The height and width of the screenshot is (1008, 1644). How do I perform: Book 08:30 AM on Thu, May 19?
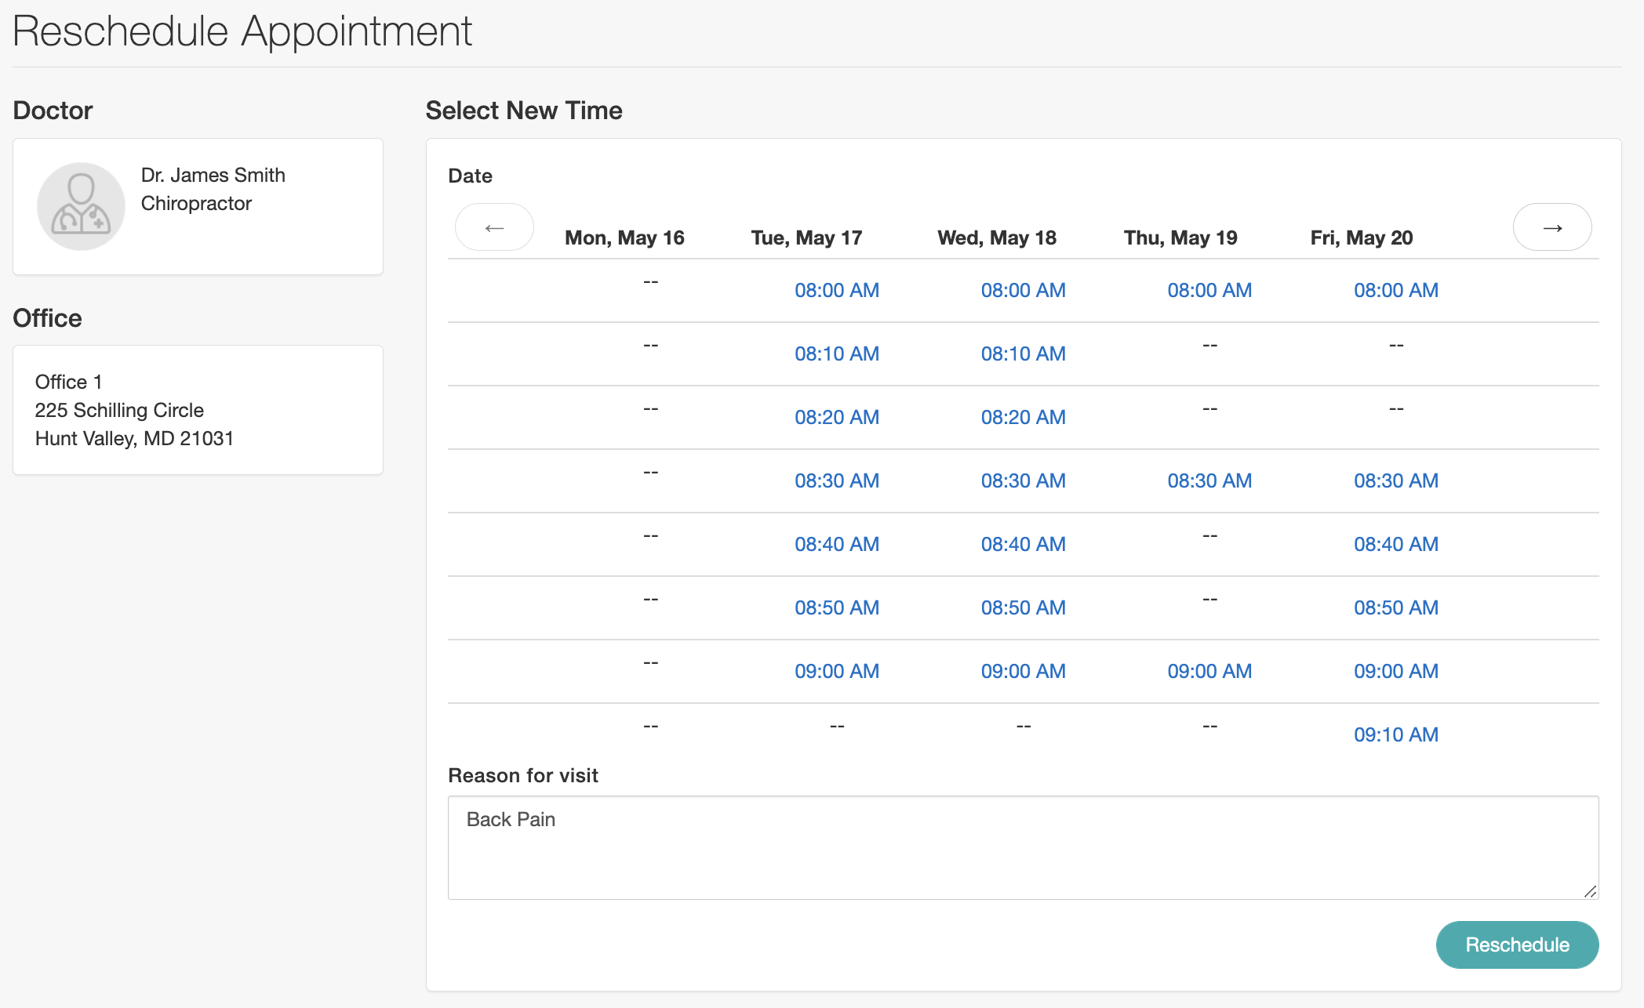coord(1209,480)
